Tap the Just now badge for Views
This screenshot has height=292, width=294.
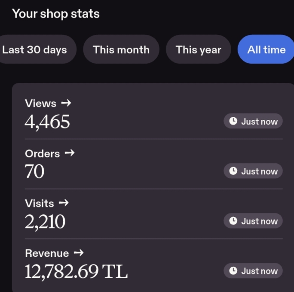coord(253,121)
